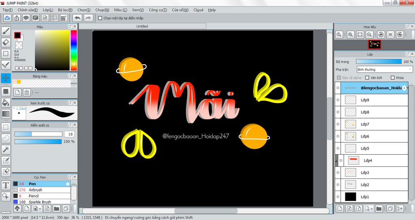Image resolution: width=415 pixels, height=220 pixels.
Task: Open the Bộ lọc menu
Action: coord(65,10)
